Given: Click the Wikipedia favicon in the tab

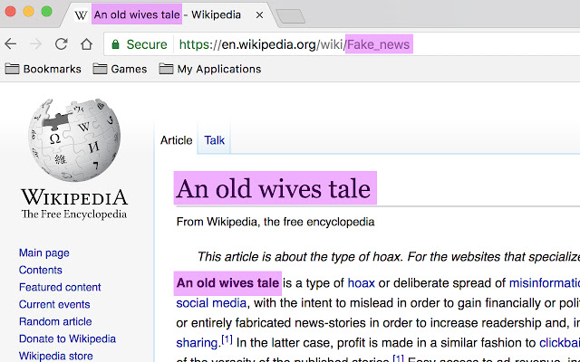Looking at the screenshot, I should coord(81,15).
